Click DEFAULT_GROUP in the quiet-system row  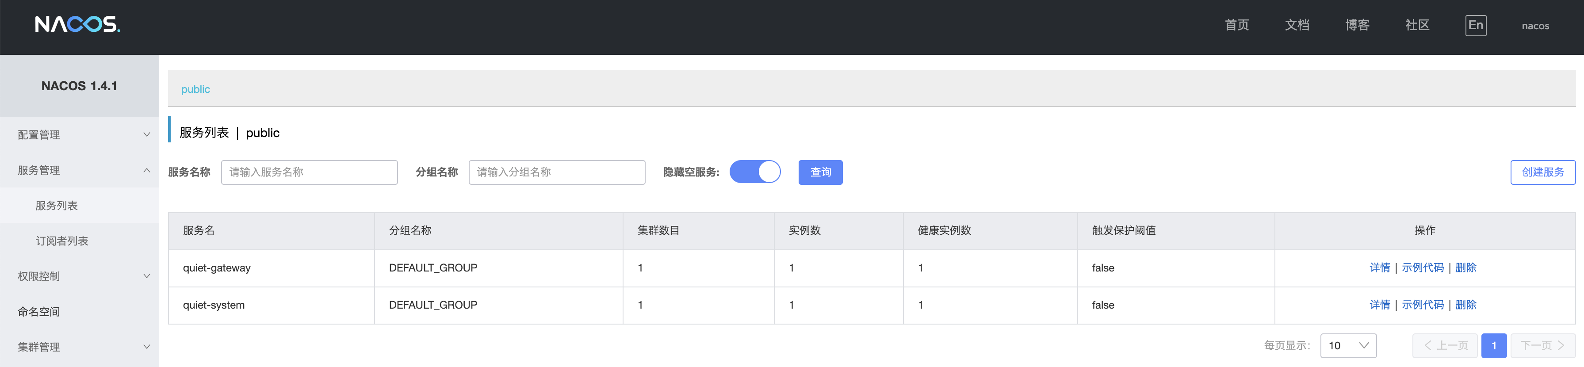pyautogui.click(x=433, y=305)
